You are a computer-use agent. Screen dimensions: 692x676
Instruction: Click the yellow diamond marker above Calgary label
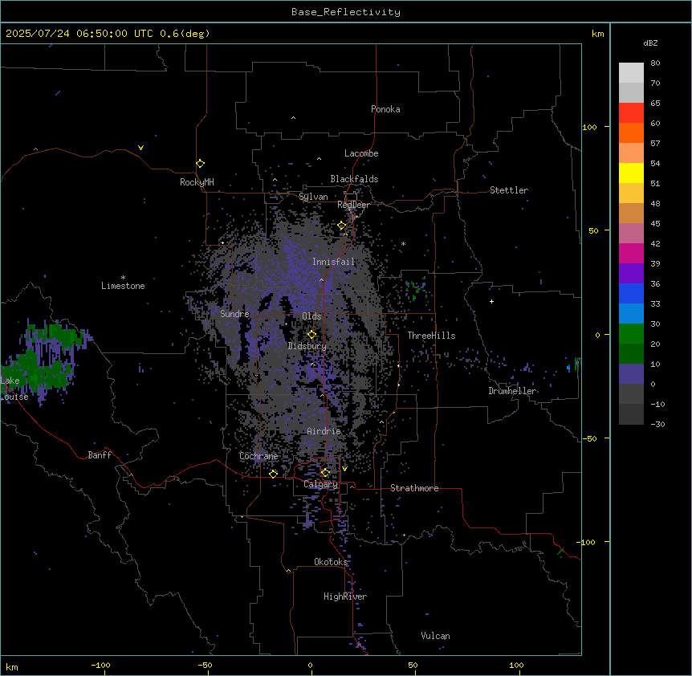325,473
